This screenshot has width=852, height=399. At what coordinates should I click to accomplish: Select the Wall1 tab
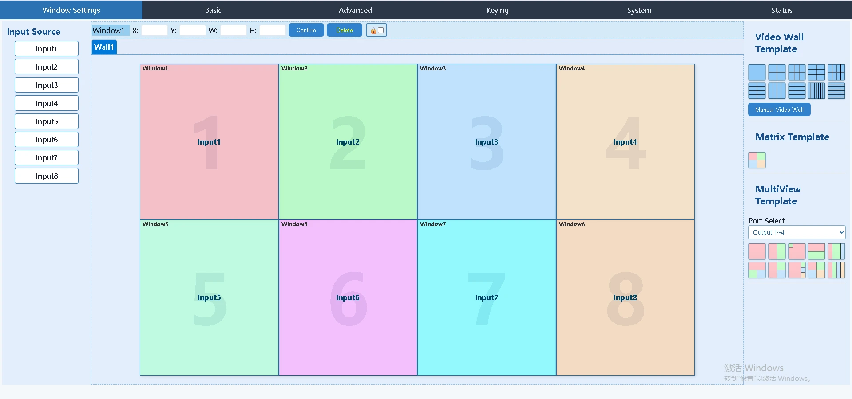point(104,47)
